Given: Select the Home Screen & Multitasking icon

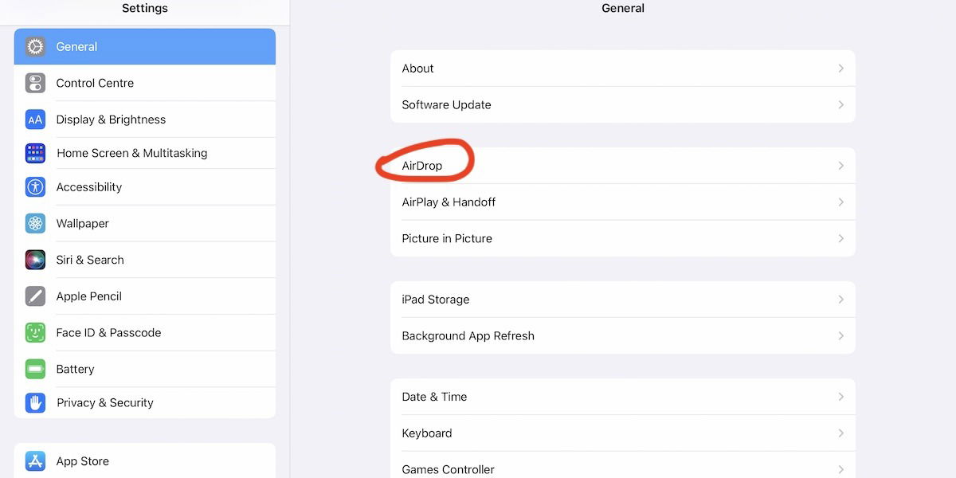Looking at the screenshot, I should click(35, 152).
